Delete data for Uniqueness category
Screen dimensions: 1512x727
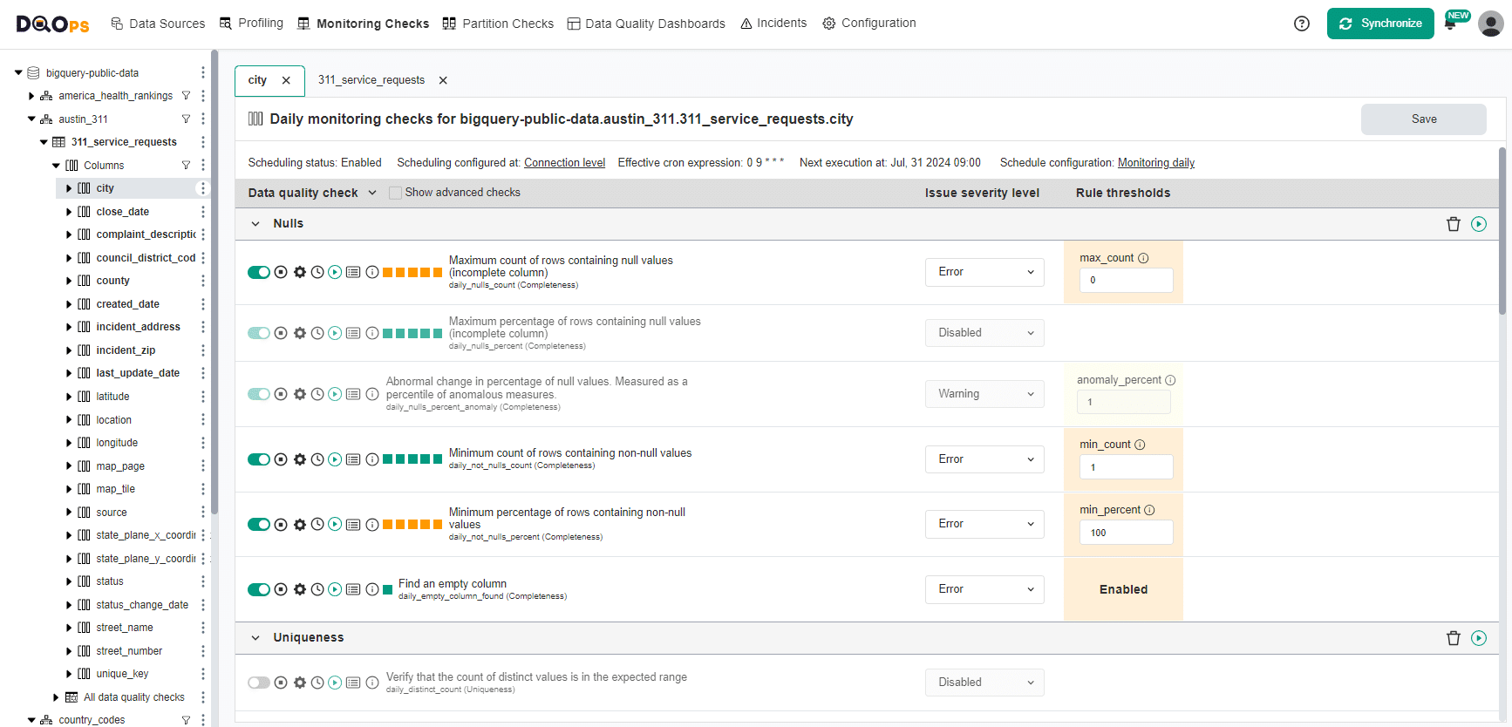(x=1454, y=638)
